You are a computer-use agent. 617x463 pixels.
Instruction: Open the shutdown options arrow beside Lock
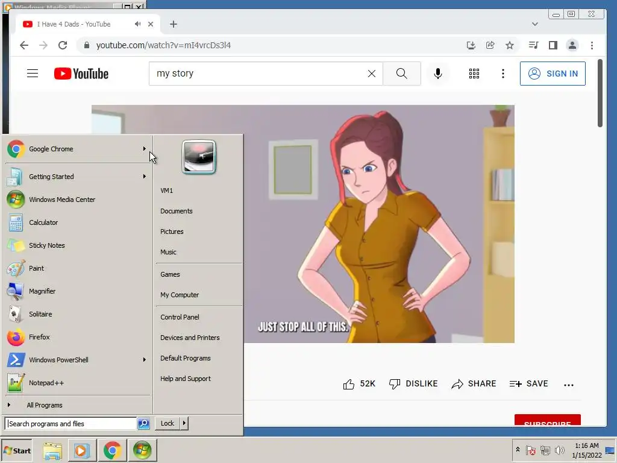click(184, 423)
